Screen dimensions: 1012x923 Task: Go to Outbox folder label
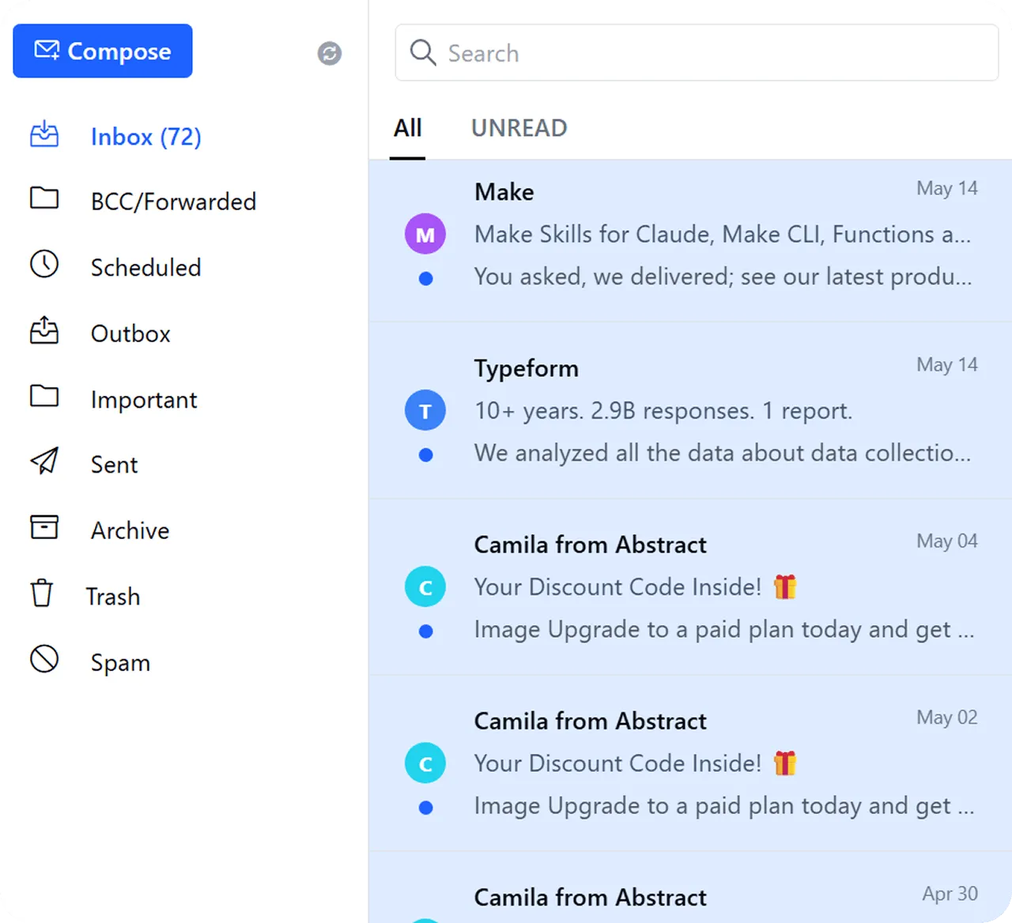point(131,333)
